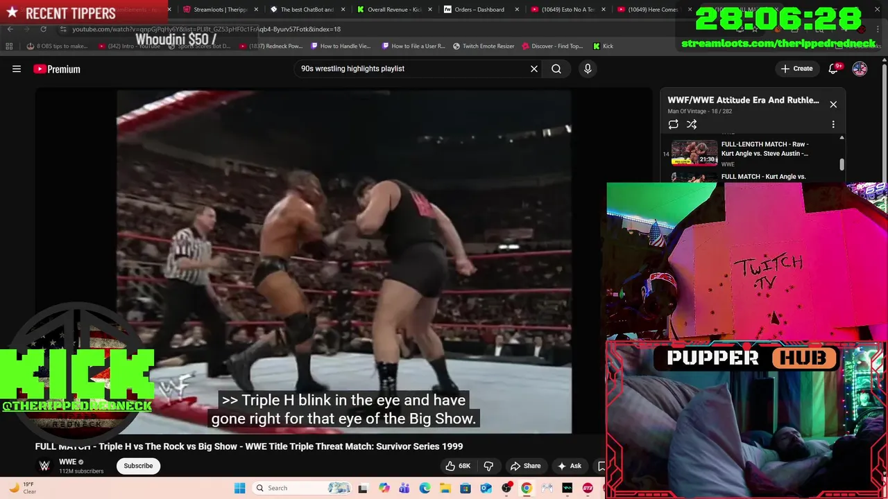Switch to the Esto No A Te tab
This screenshot has width=888, height=499.
click(565, 10)
